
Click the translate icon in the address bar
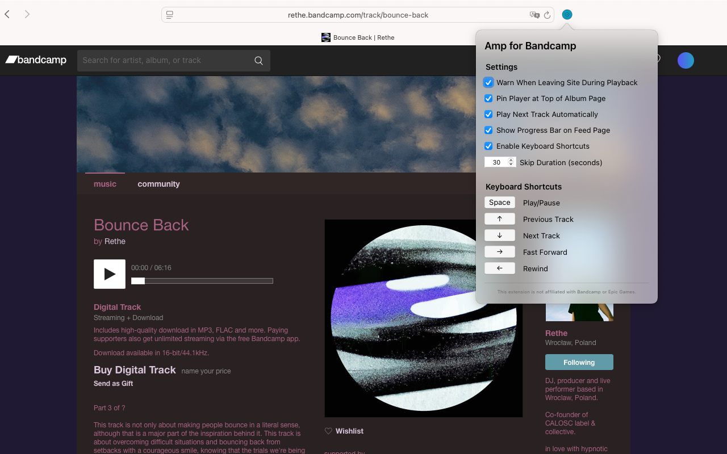pos(534,15)
